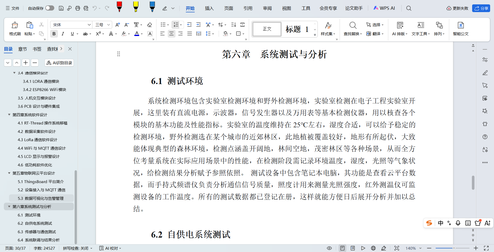494x252 pixels.
Task: Toggle left alignment
Action: point(162,34)
